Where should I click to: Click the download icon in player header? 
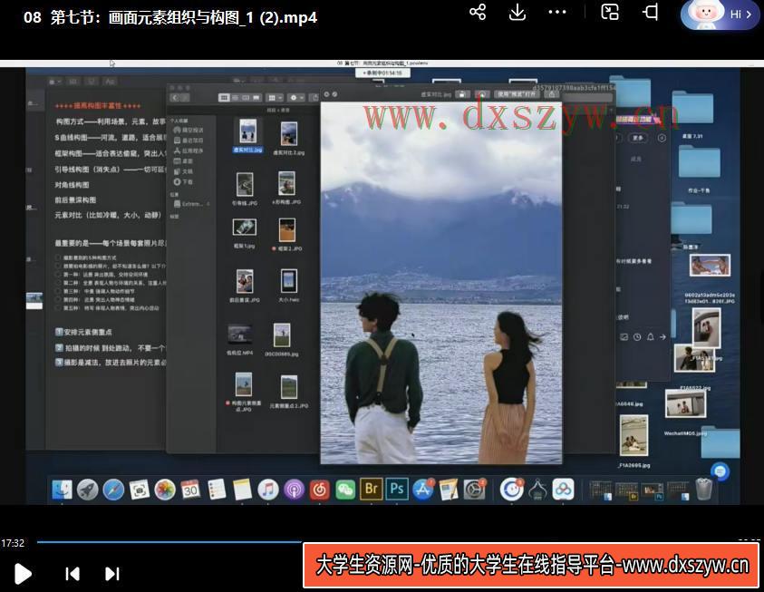(517, 12)
